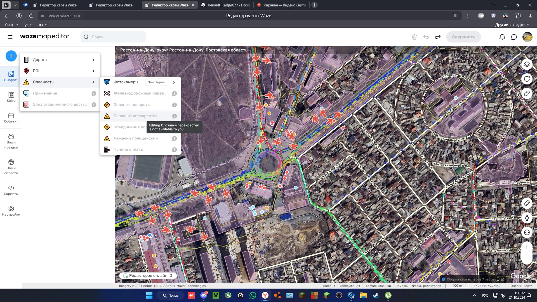
Task: Center map on my location icon
Action: [x=527, y=232]
